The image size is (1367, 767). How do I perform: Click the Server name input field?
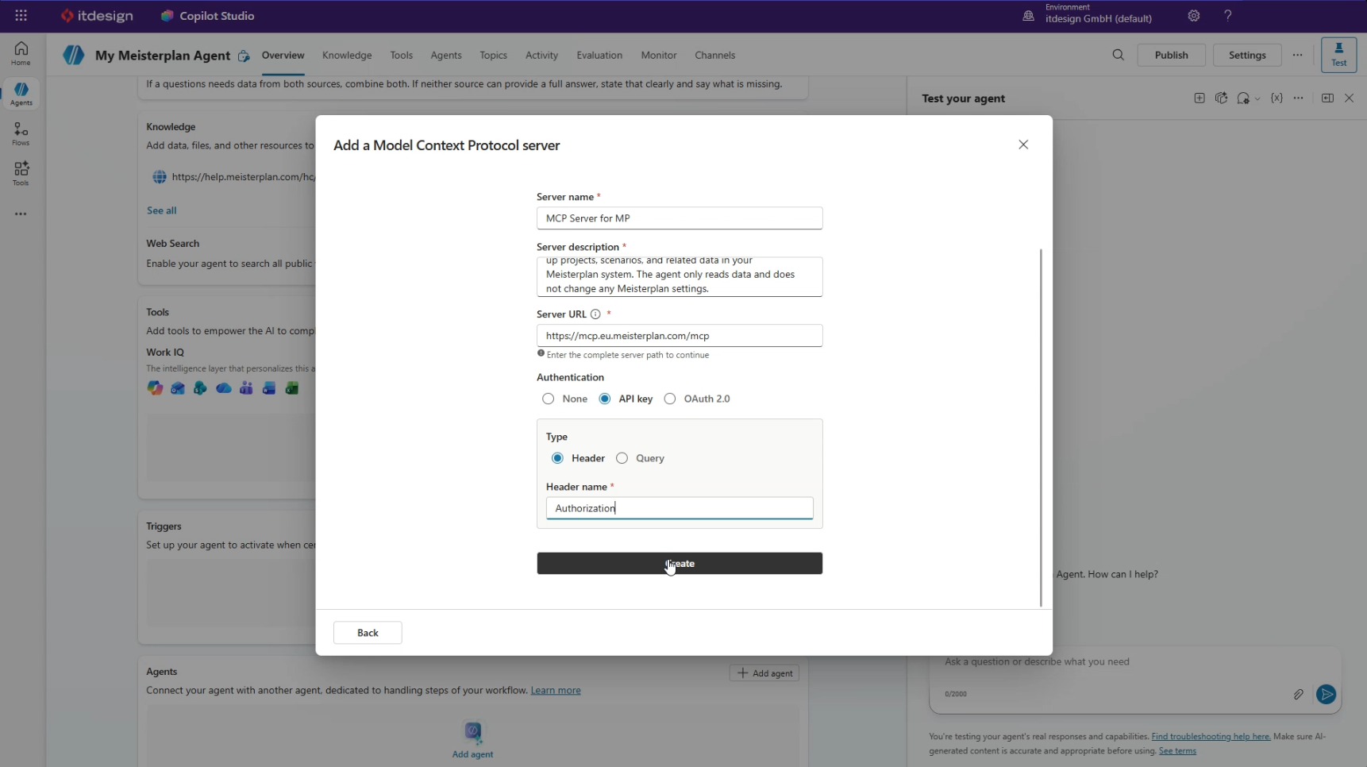coord(680,218)
